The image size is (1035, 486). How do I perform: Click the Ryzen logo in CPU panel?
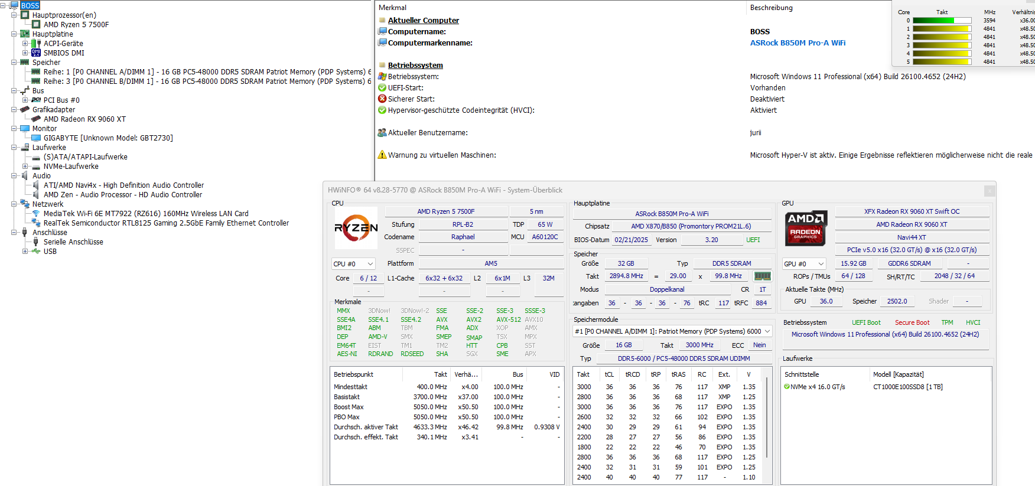pos(356,228)
